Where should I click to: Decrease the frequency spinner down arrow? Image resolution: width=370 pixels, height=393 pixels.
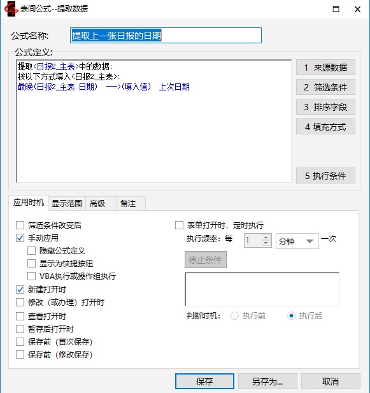[266, 243]
